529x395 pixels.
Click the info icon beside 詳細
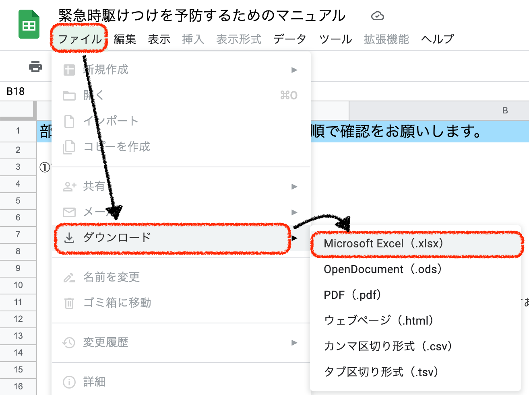click(69, 382)
